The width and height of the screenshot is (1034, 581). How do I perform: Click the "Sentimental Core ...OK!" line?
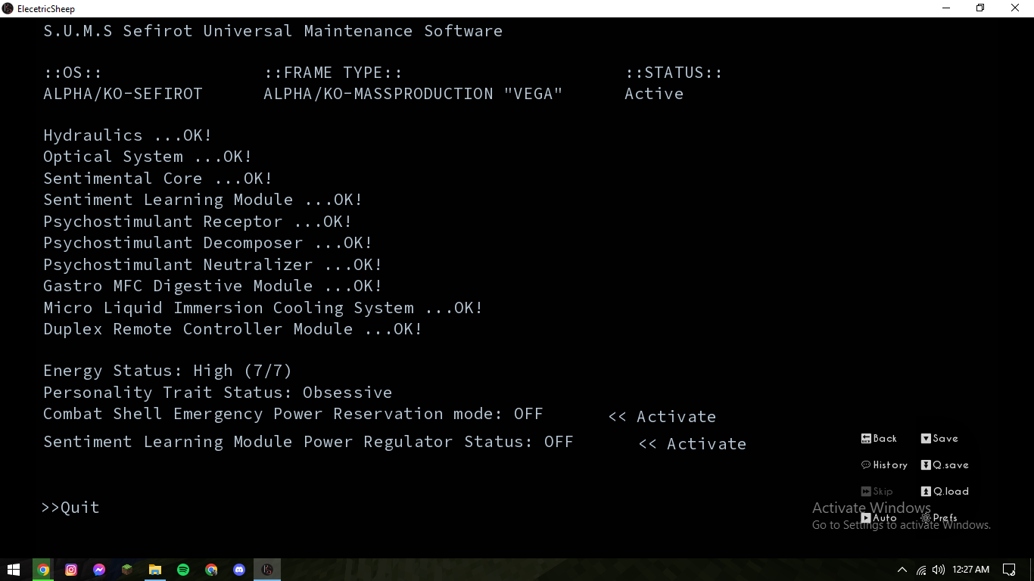[x=157, y=179]
